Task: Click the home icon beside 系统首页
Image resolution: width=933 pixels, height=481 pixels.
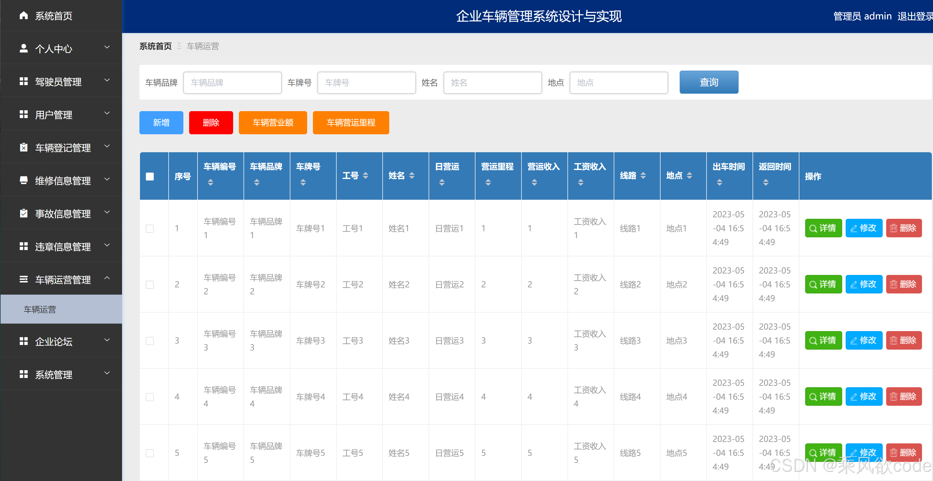Action: click(x=23, y=16)
